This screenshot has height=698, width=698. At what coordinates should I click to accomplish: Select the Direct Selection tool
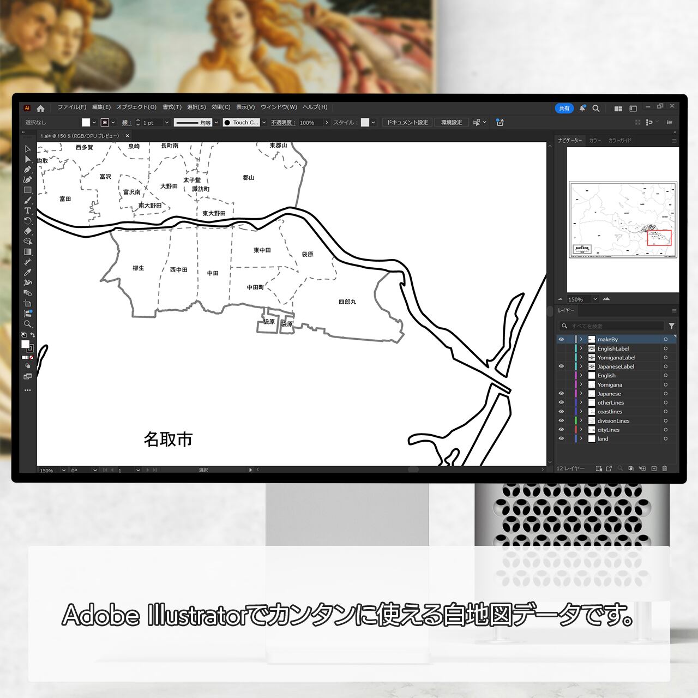click(x=28, y=159)
